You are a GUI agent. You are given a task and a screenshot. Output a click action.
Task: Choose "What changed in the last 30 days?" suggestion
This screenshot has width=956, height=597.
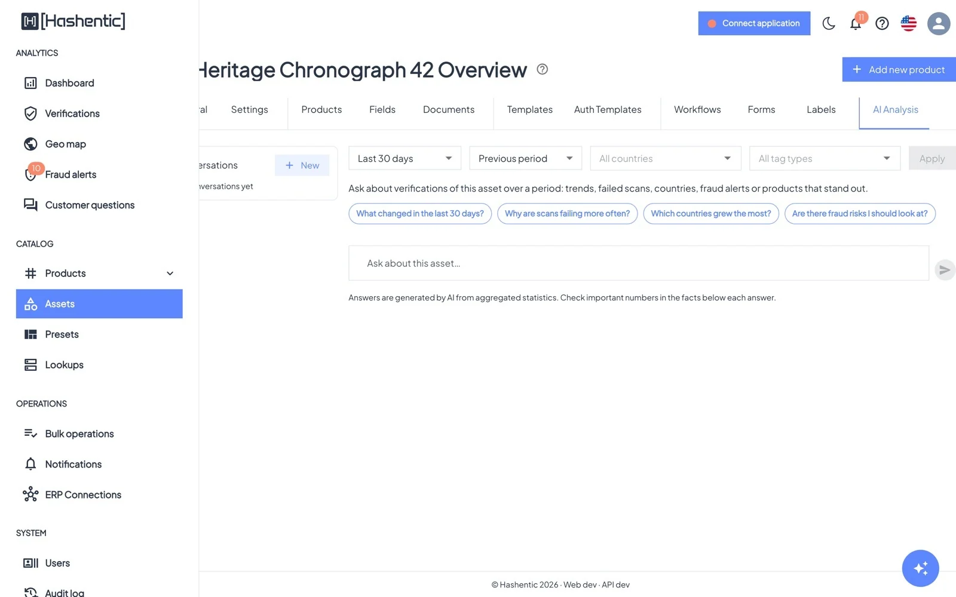(420, 214)
